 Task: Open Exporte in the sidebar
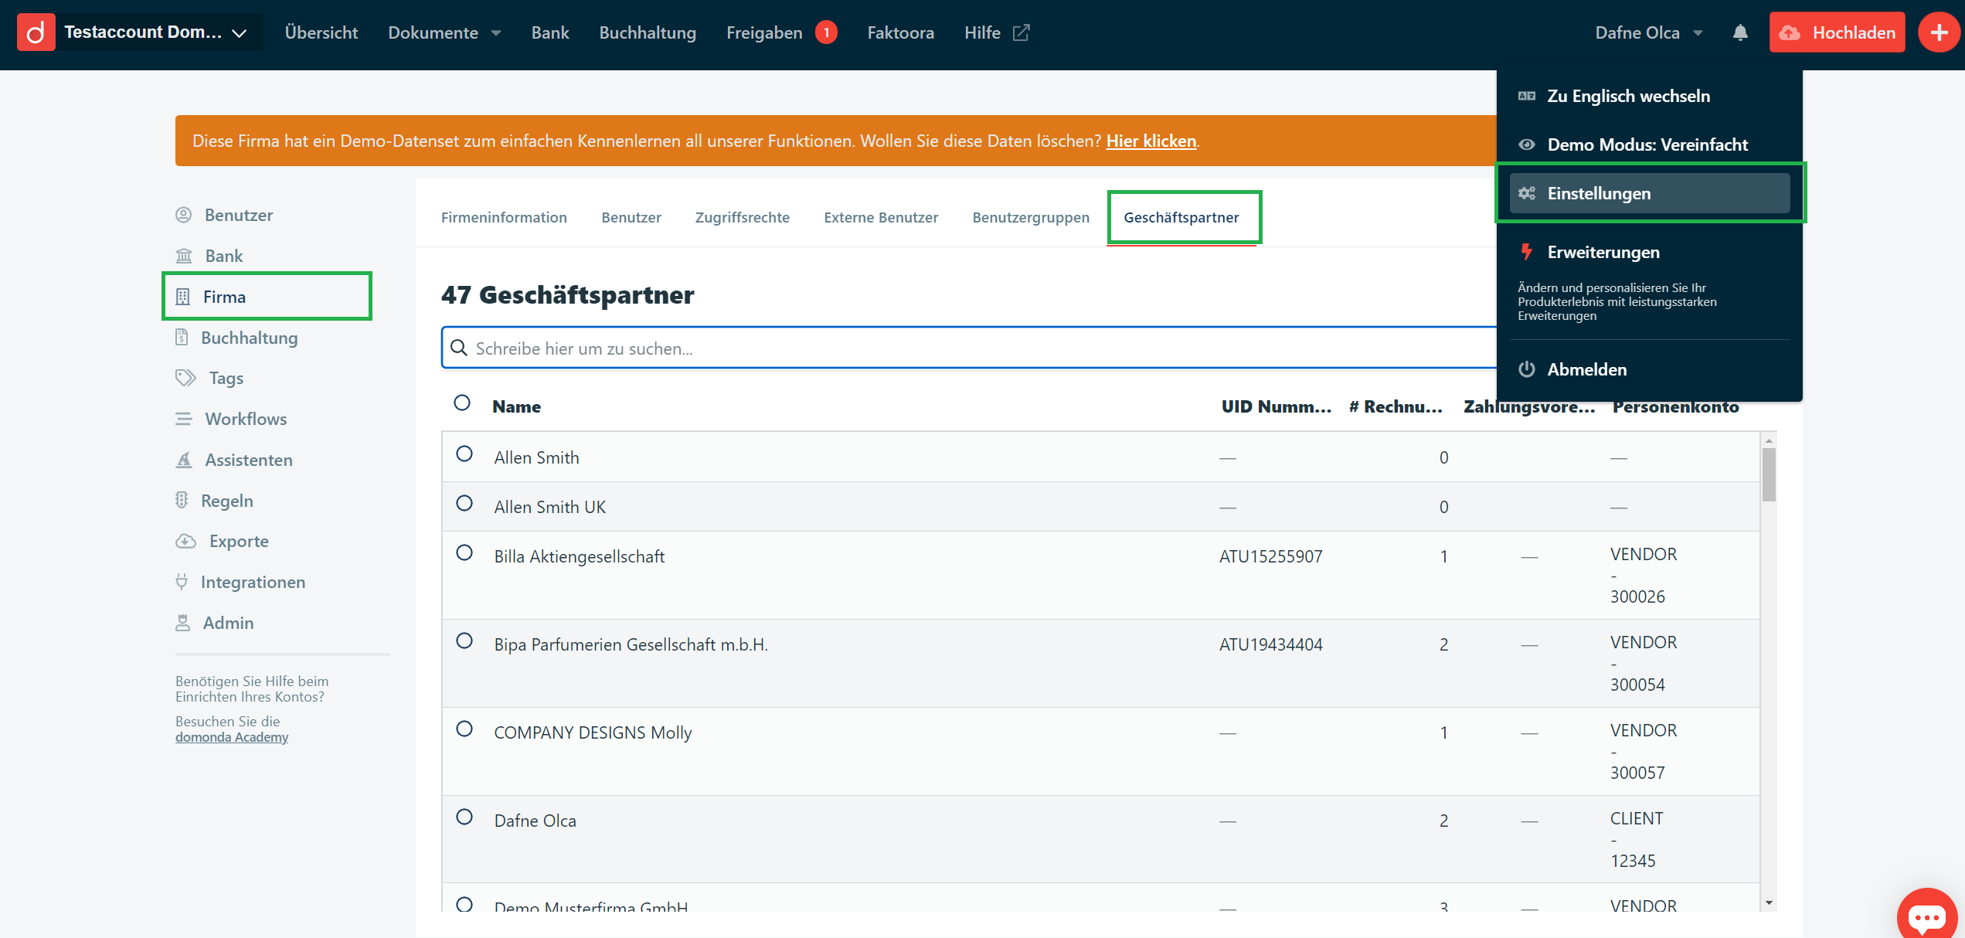[238, 541]
